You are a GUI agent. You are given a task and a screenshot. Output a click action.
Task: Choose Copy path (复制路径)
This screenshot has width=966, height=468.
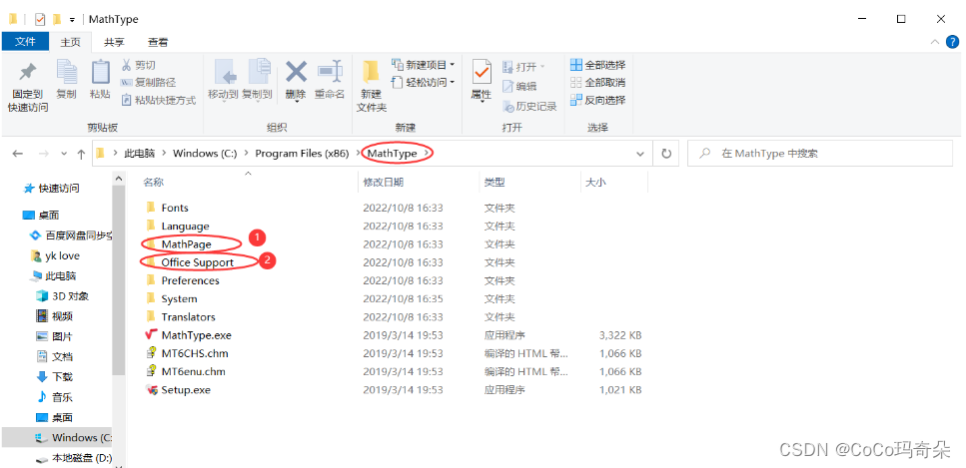(149, 83)
